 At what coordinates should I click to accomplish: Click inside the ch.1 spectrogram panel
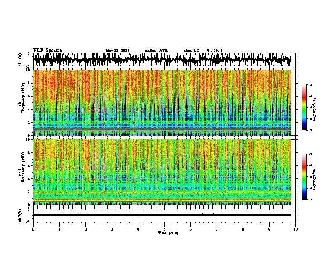coord(162,102)
